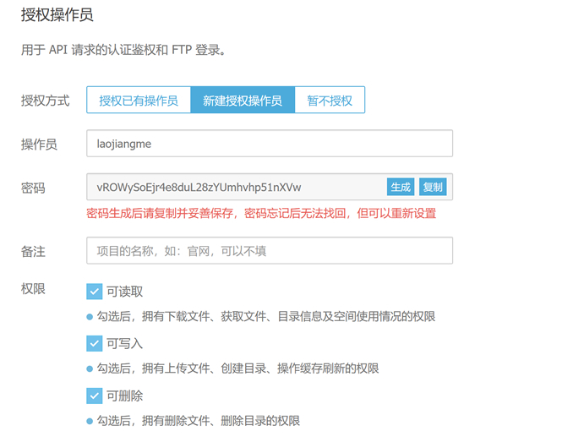573x442 pixels.
Task: Click the 授权方式 field label
Action: 45,101
